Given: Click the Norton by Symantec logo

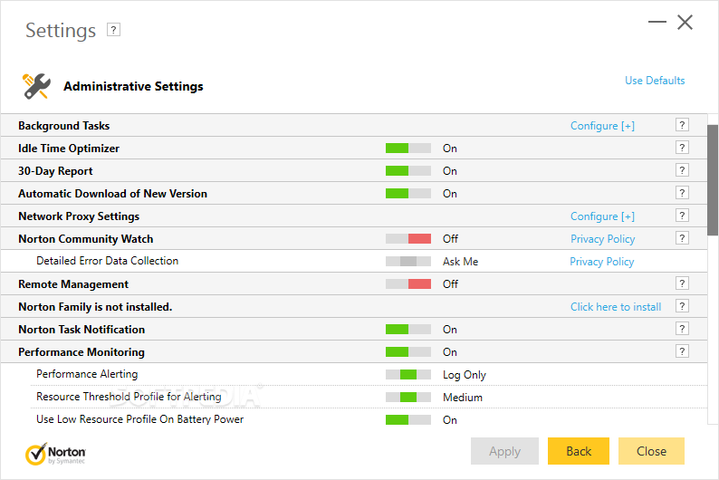Looking at the screenshot, I should [x=55, y=454].
